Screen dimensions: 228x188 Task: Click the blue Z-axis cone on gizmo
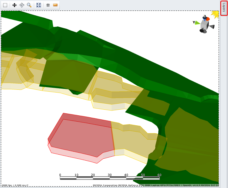click(204, 18)
